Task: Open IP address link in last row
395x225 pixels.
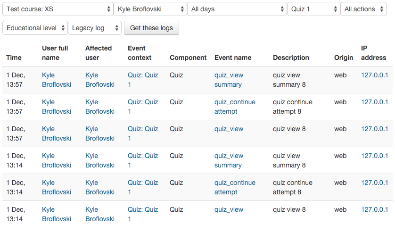Action: [x=374, y=209]
